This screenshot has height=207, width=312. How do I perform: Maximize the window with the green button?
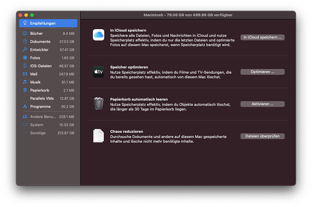click(x=32, y=15)
